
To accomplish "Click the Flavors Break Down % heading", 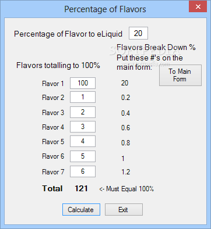I will [x=156, y=47].
